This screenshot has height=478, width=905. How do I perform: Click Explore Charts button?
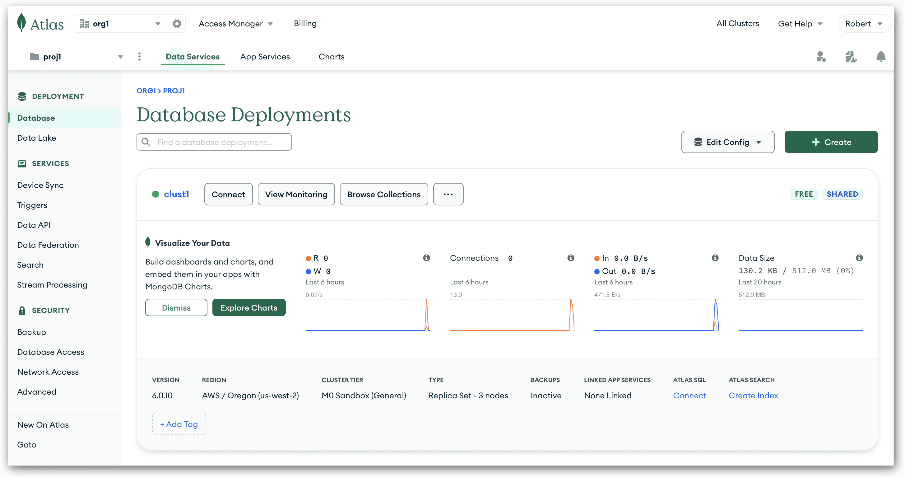[x=249, y=307]
